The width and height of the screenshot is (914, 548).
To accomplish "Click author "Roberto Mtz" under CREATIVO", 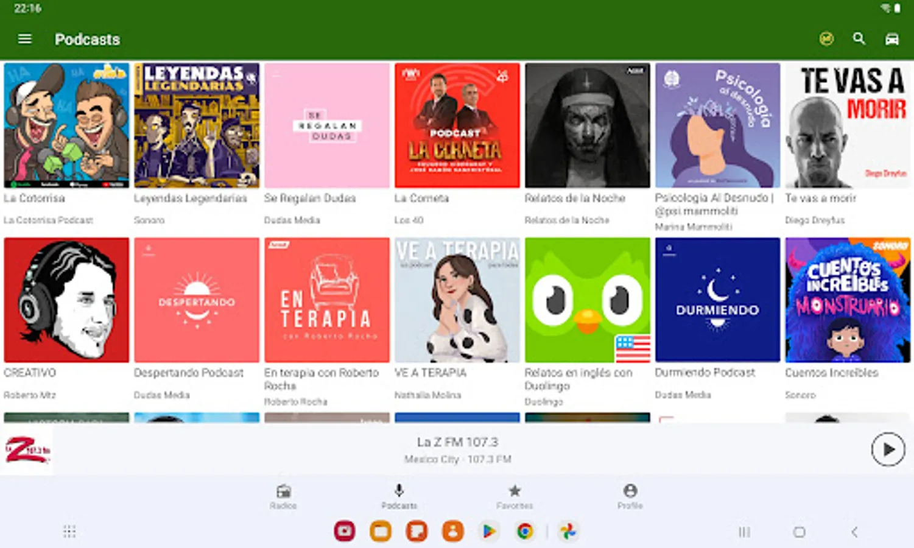I will tap(30, 395).
